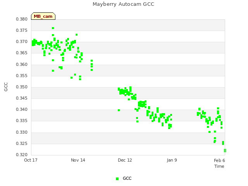
Task: Click the 0.350 y-axis value
Action: point(22,87)
